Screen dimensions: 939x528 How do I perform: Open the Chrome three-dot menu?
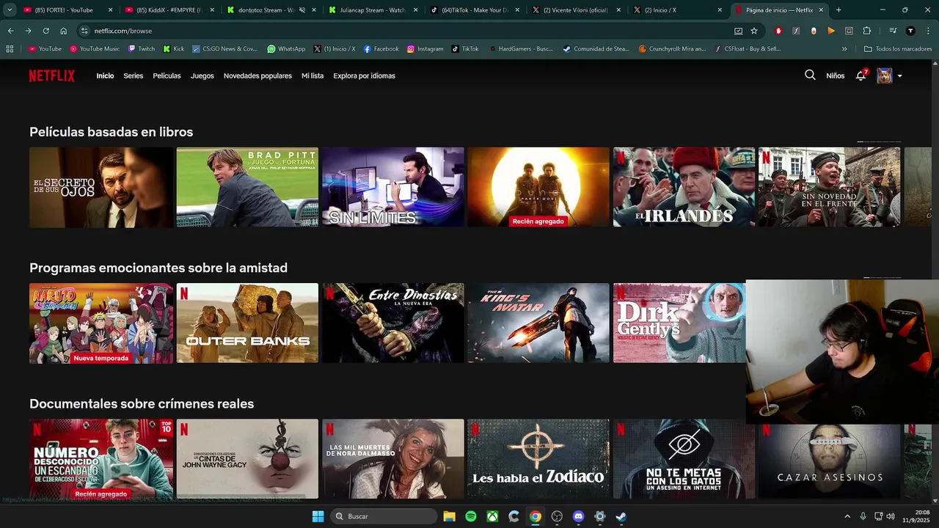tap(929, 31)
